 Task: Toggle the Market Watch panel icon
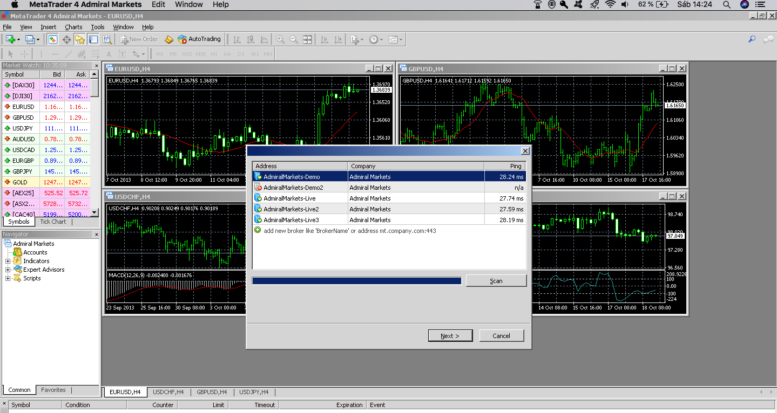(52, 39)
